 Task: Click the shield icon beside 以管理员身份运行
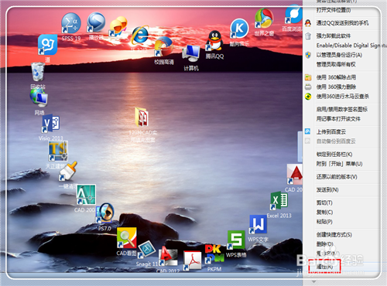[308, 55]
